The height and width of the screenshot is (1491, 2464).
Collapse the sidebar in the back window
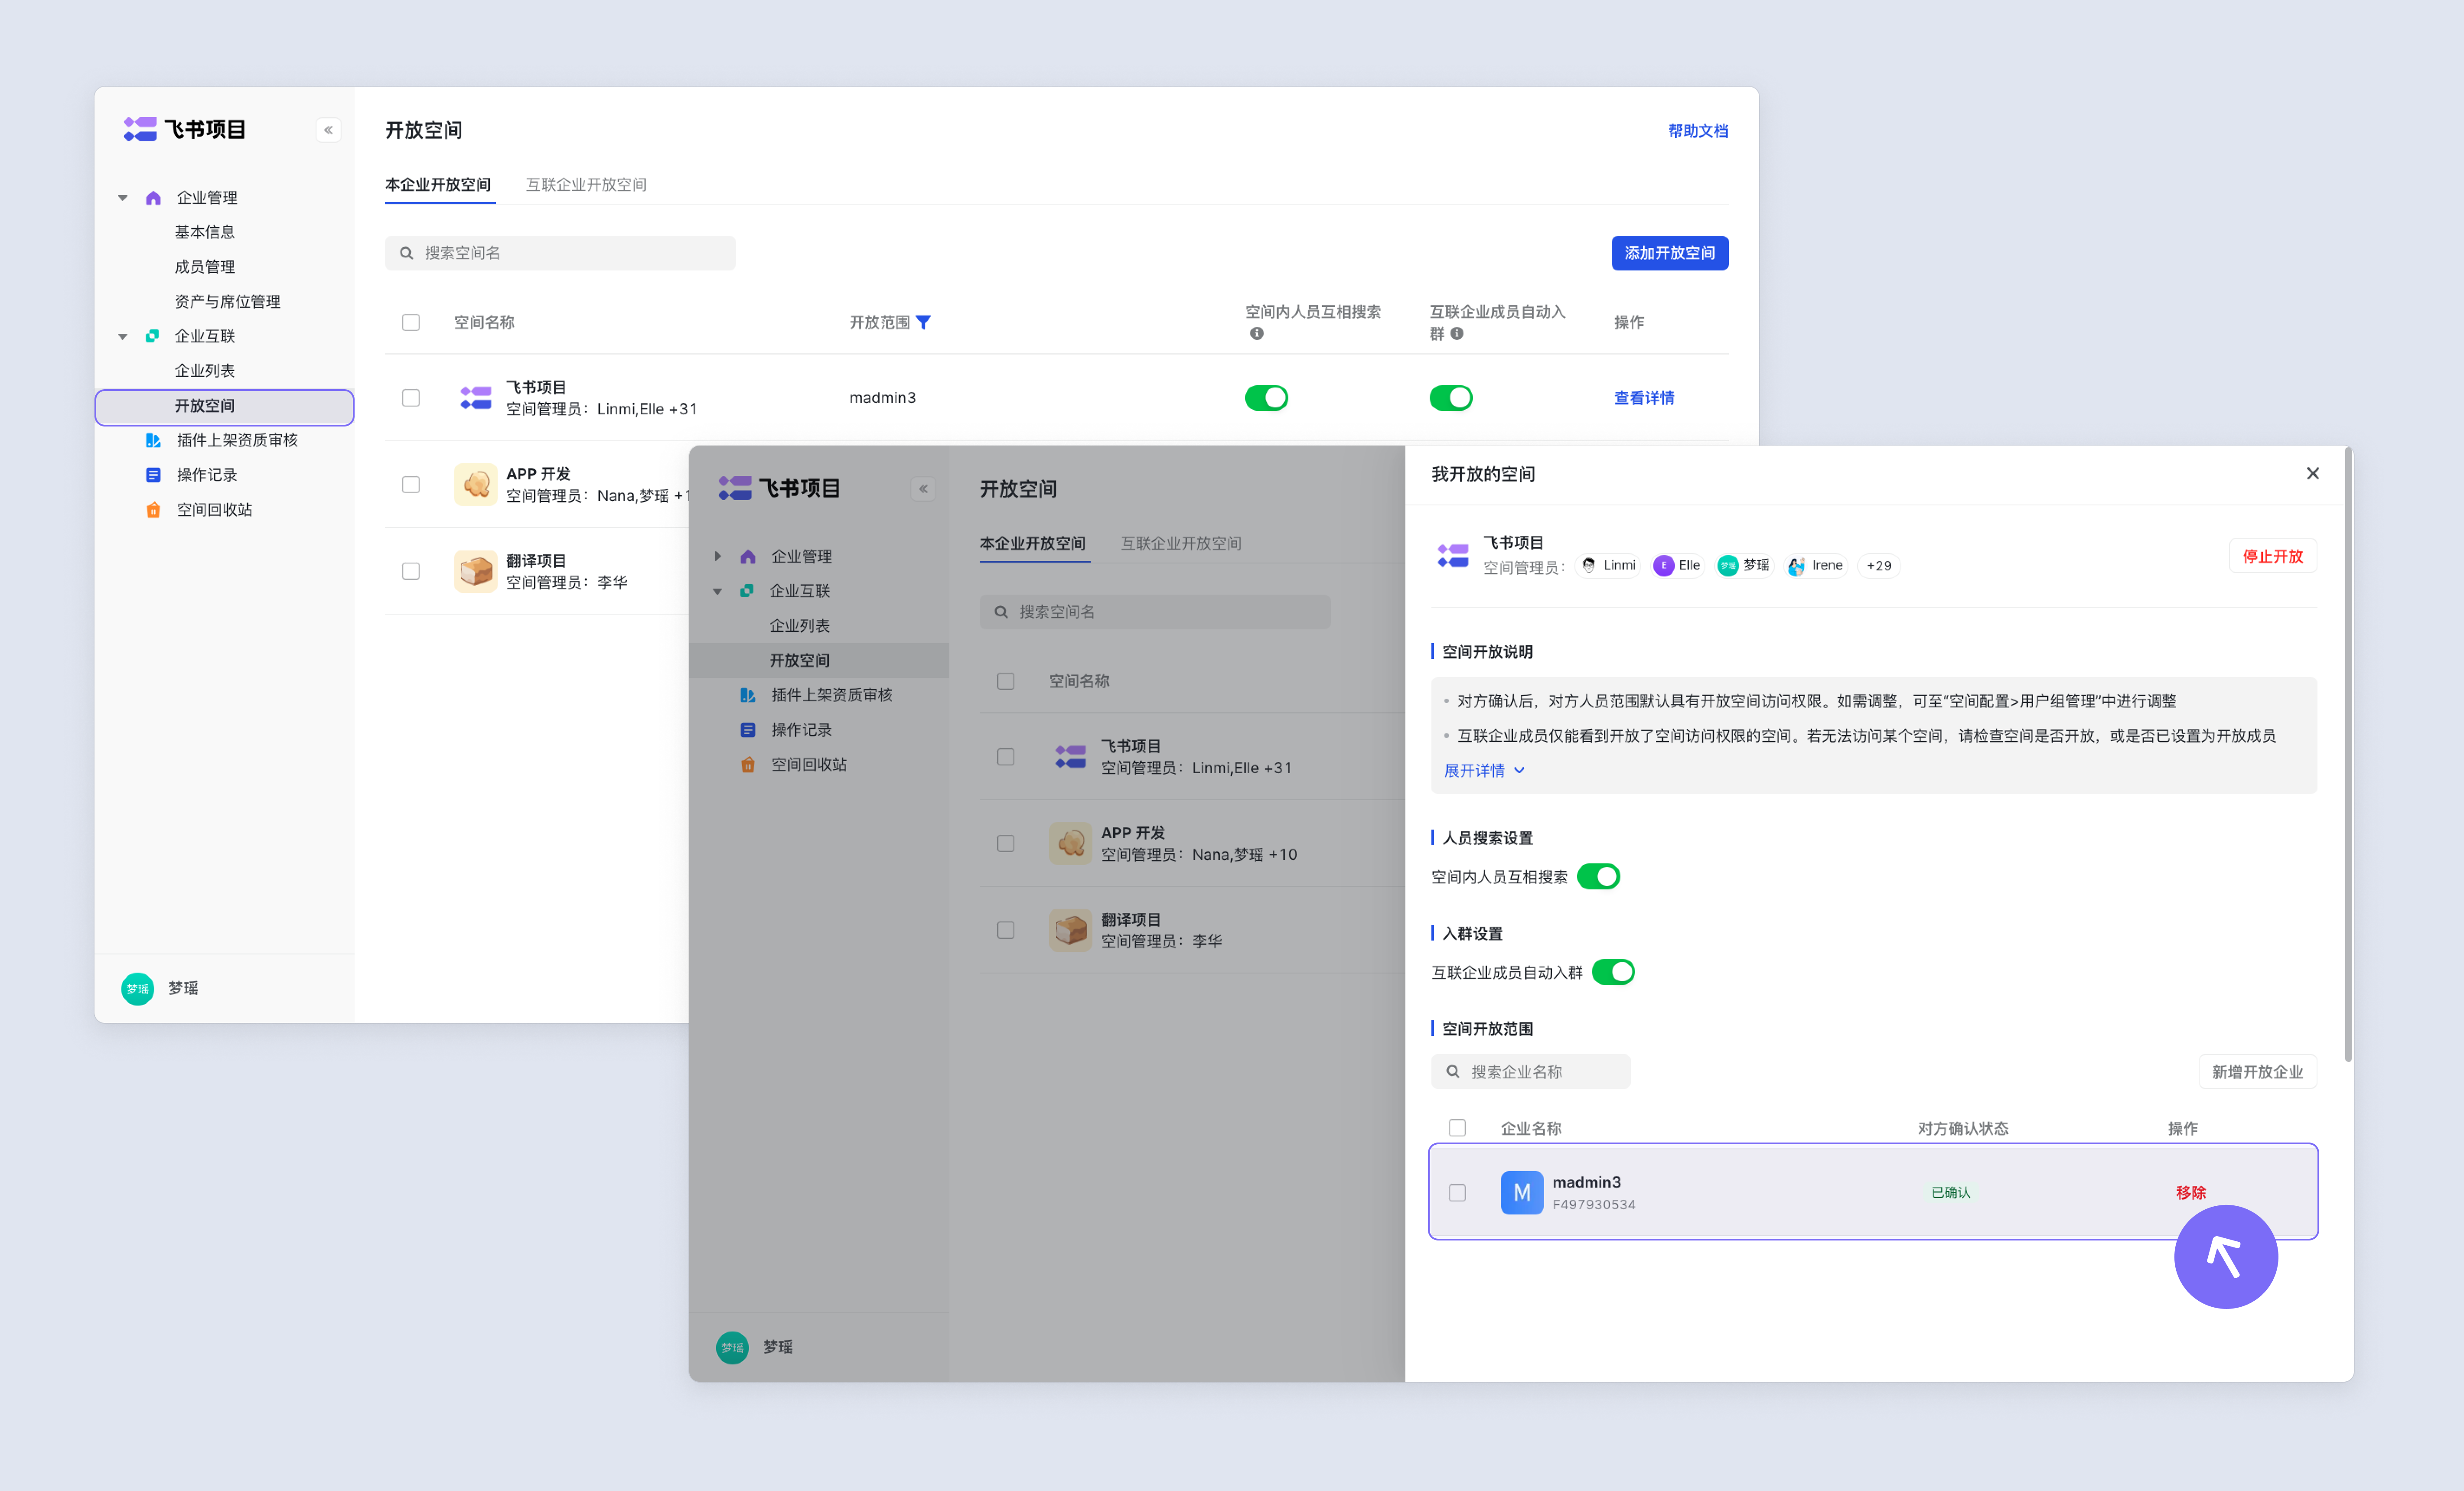pos(328,130)
